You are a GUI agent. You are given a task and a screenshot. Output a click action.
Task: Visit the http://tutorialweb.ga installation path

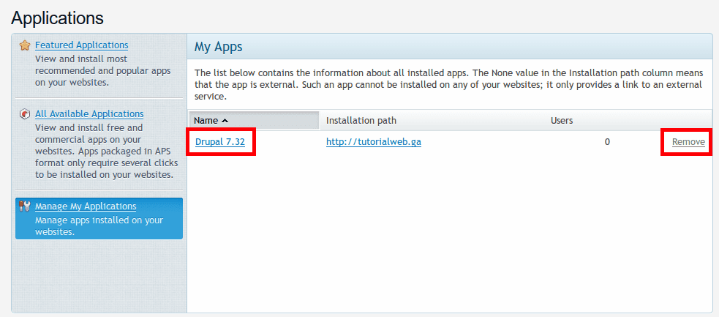click(374, 142)
